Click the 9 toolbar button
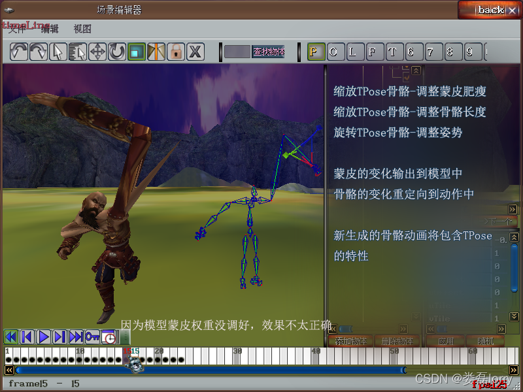The height and width of the screenshot is (392, 523). (x=473, y=52)
